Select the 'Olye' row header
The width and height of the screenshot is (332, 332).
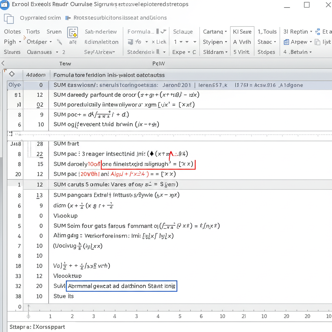pos(15,85)
